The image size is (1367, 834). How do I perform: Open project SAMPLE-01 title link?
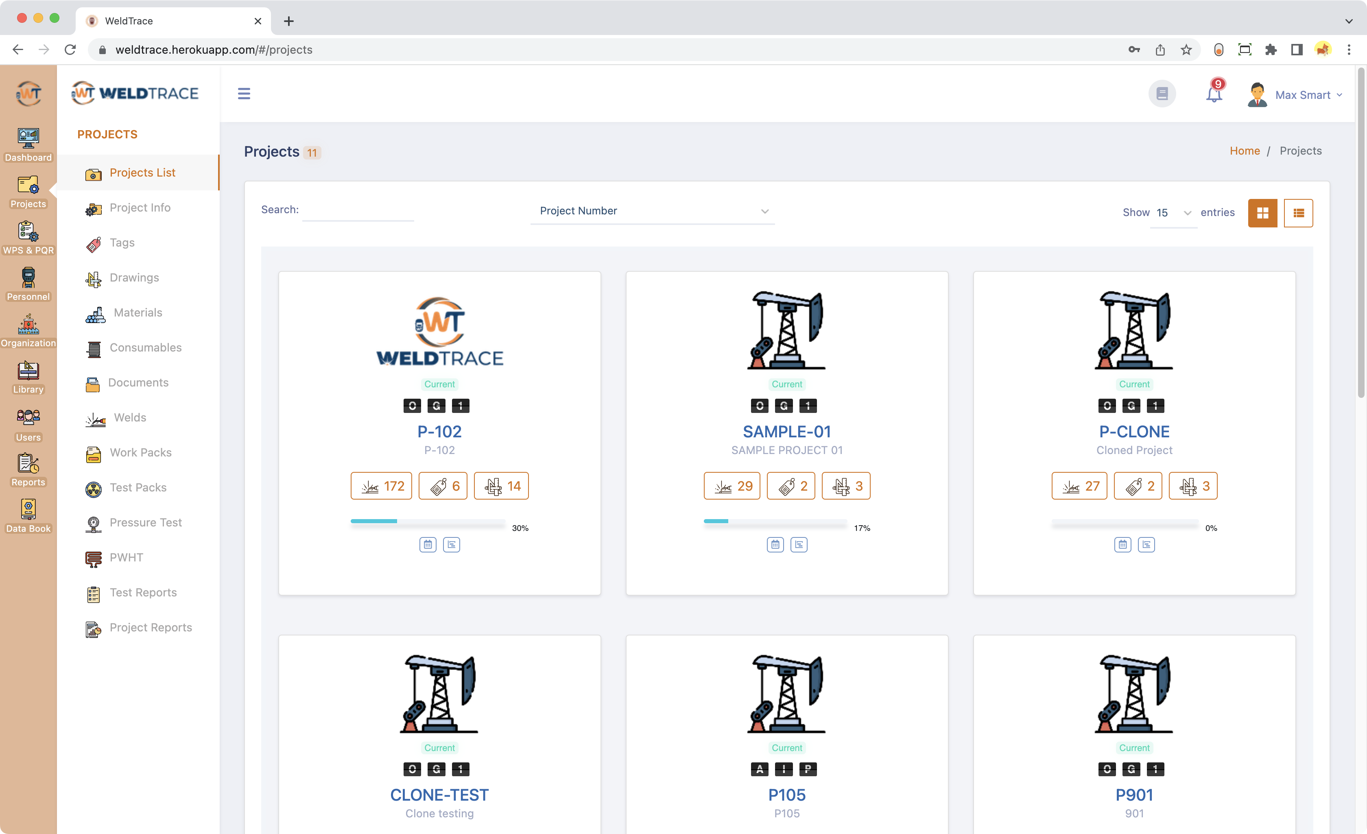787,431
